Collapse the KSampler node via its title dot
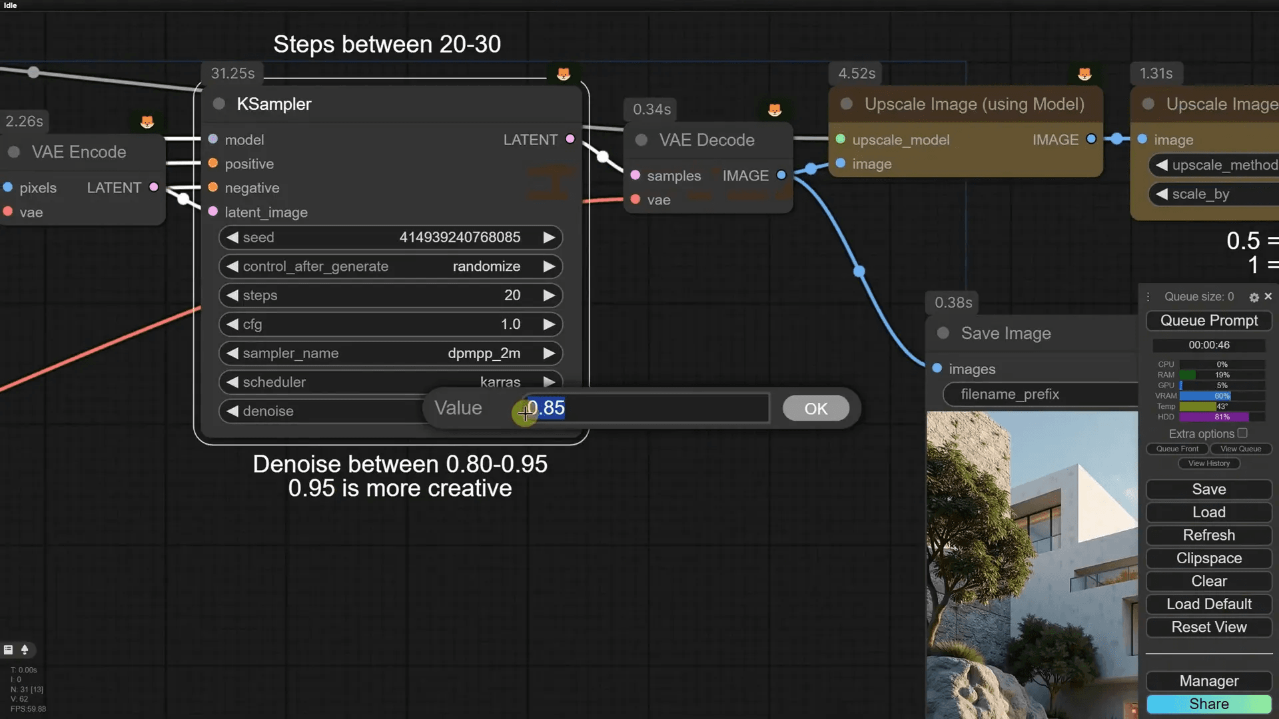This screenshot has width=1279, height=719. click(218, 104)
